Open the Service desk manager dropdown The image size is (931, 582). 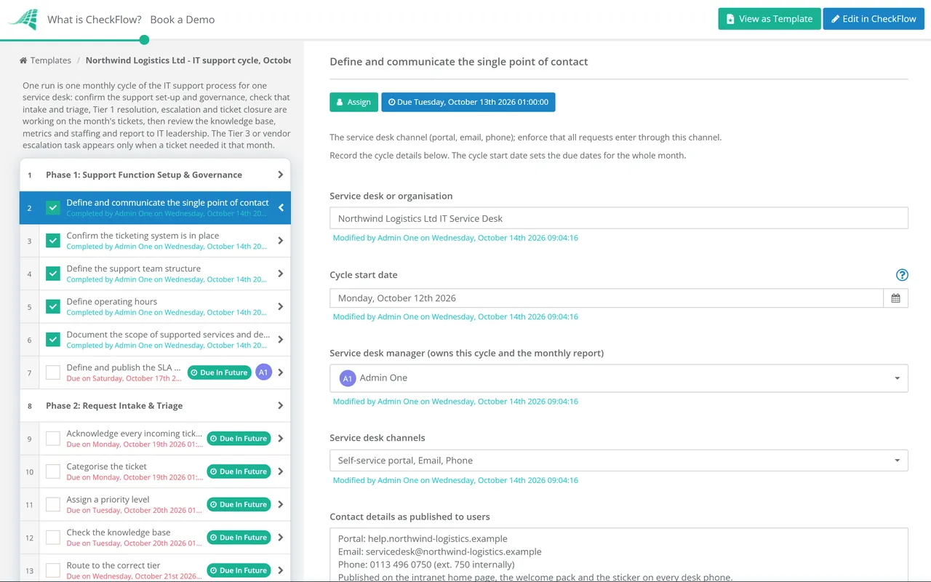pyautogui.click(x=619, y=378)
